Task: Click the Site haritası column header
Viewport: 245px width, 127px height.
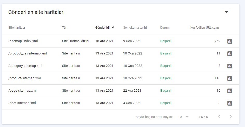Action: click(17, 27)
